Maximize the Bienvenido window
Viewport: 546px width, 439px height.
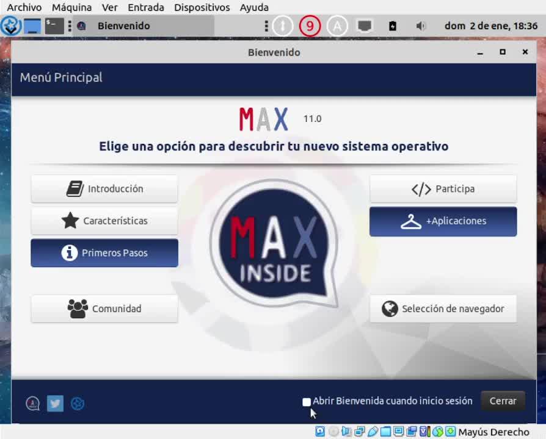(x=503, y=52)
